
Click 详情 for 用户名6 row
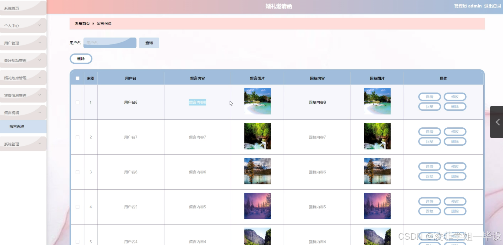(429, 166)
